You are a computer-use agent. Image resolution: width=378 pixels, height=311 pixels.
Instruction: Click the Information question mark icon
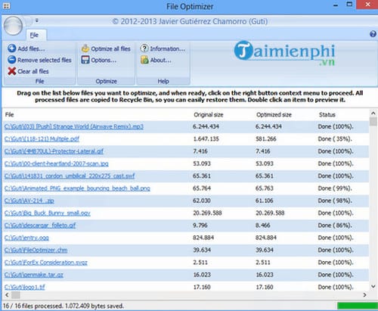pos(144,48)
